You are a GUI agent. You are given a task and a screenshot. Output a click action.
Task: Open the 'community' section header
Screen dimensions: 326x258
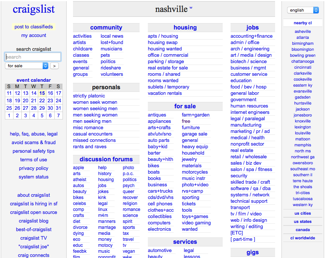point(106,27)
